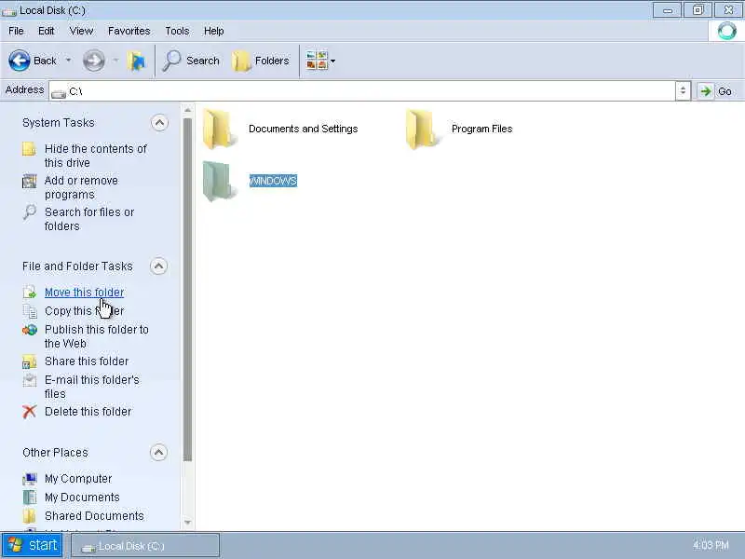Open Search with the magnifier icon
The image size is (745, 559).
coord(171,61)
